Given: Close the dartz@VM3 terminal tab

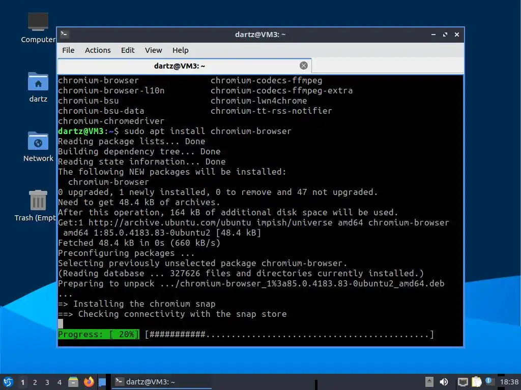Looking at the screenshot, I should [x=303, y=66].
